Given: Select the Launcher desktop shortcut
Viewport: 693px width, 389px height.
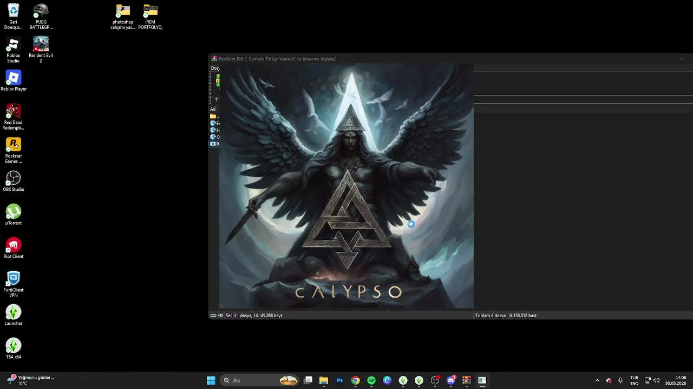Looking at the screenshot, I should 14,316.
